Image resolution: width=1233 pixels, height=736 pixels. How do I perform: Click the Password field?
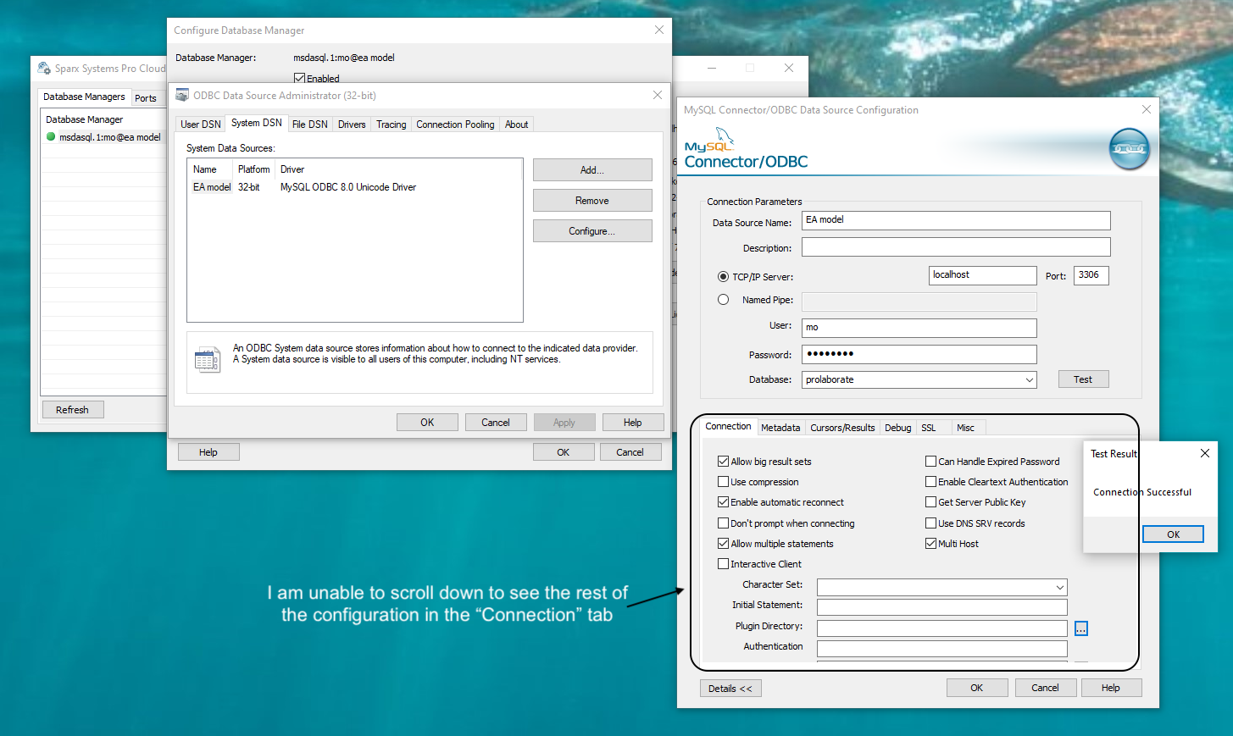pyautogui.click(x=919, y=354)
